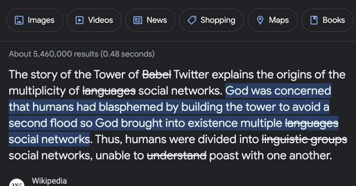Select the Books filter chip
The height and width of the screenshot is (186, 356).
tap(328, 20)
